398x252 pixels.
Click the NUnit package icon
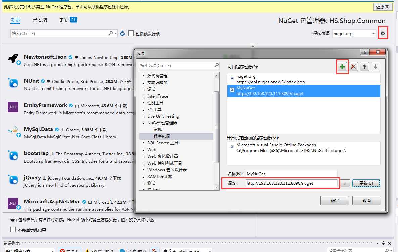13,83
